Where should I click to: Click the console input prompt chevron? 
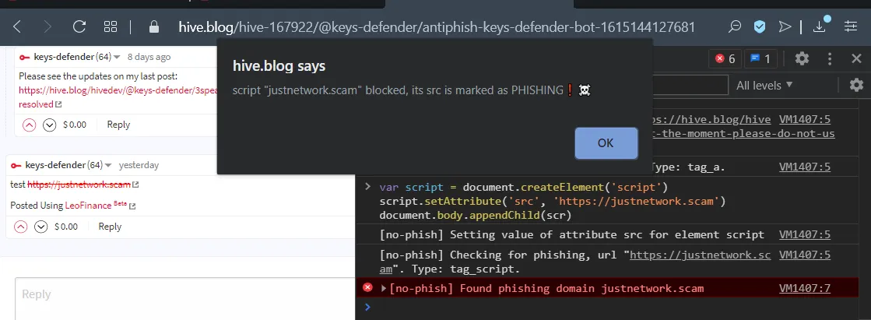[367, 307]
